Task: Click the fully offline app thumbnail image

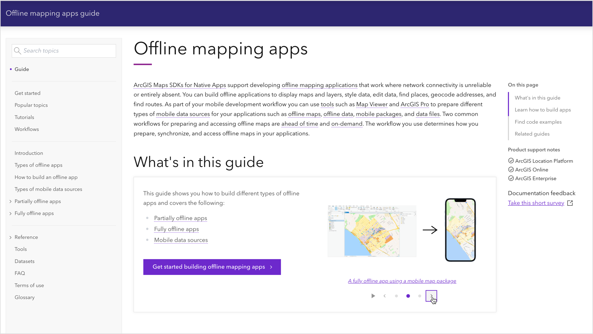Action: pyautogui.click(x=402, y=229)
